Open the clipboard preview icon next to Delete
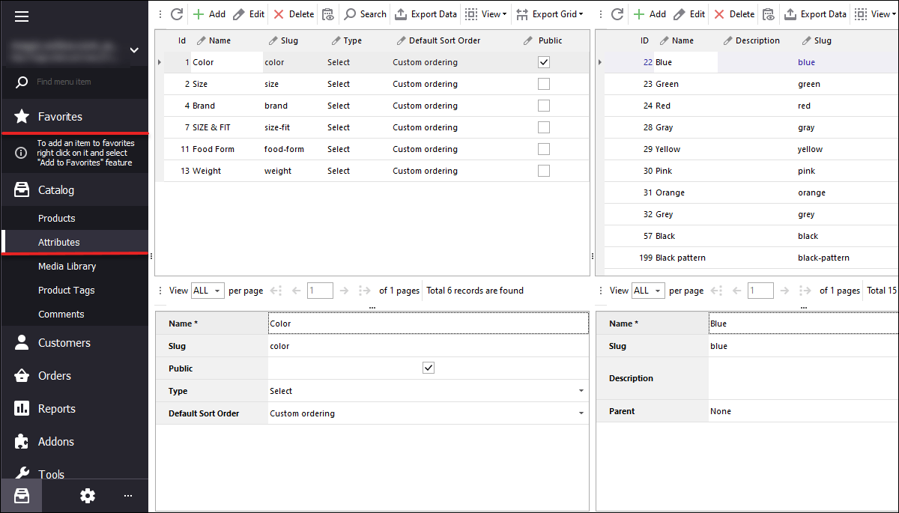This screenshot has height=513, width=899. click(x=328, y=13)
